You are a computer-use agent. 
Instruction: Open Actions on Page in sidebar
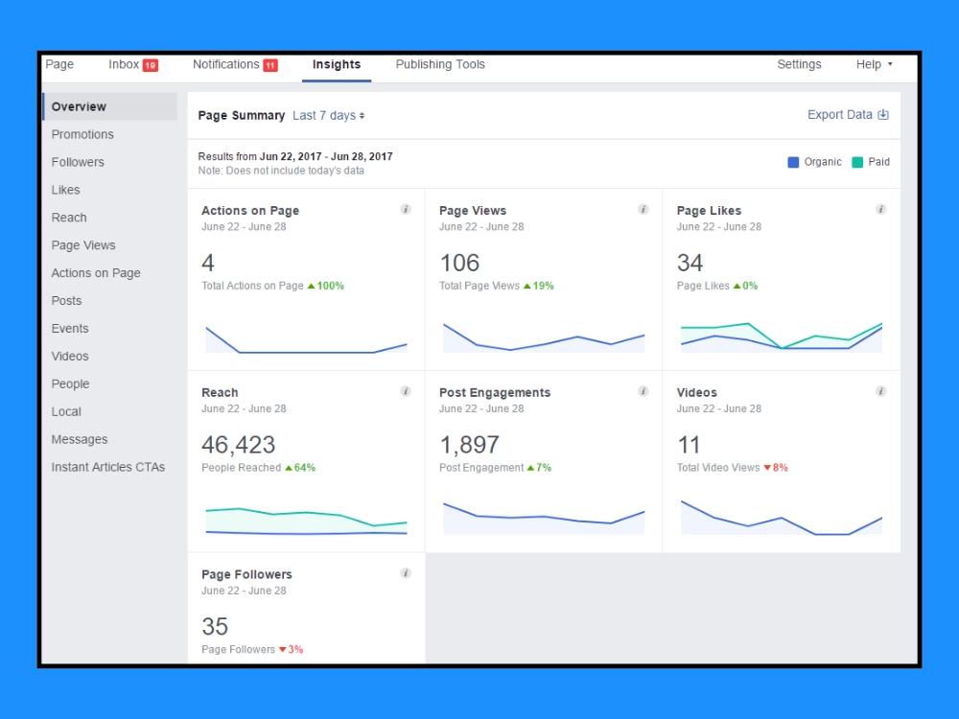tap(96, 273)
